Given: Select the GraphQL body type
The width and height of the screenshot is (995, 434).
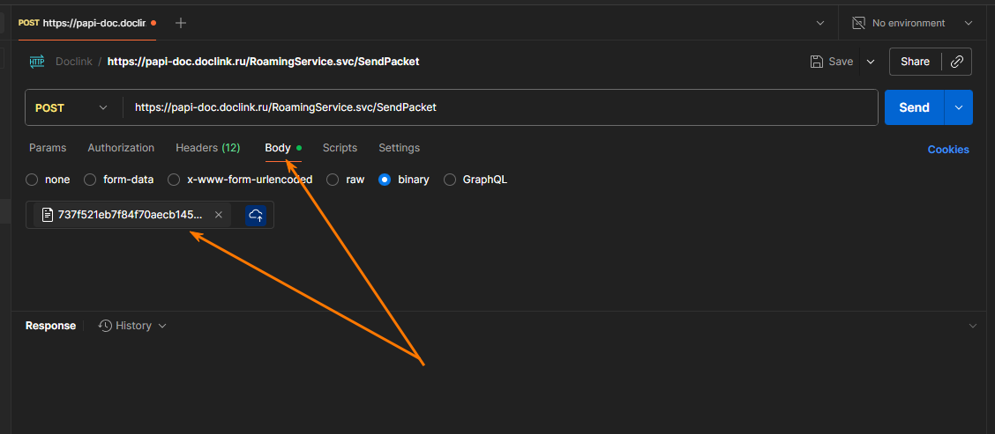Looking at the screenshot, I should [x=450, y=180].
